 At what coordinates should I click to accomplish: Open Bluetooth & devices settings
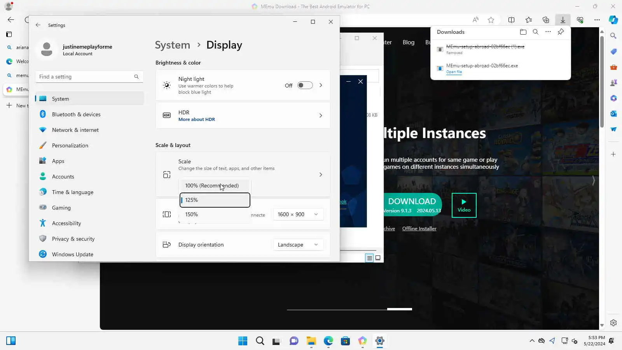click(89, 114)
